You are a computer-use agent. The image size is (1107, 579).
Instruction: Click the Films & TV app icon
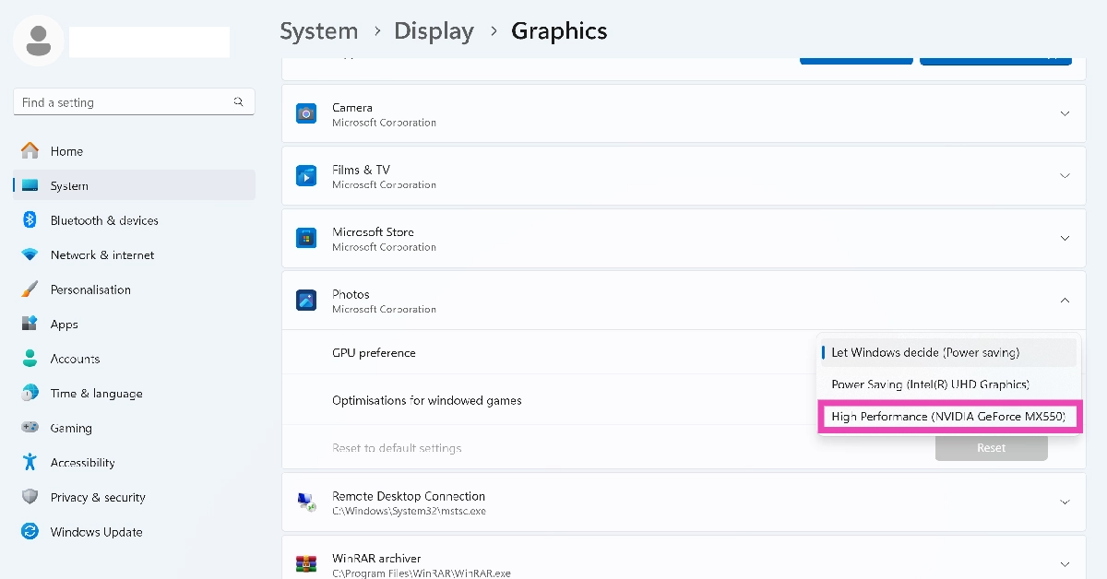(x=305, y=175)
